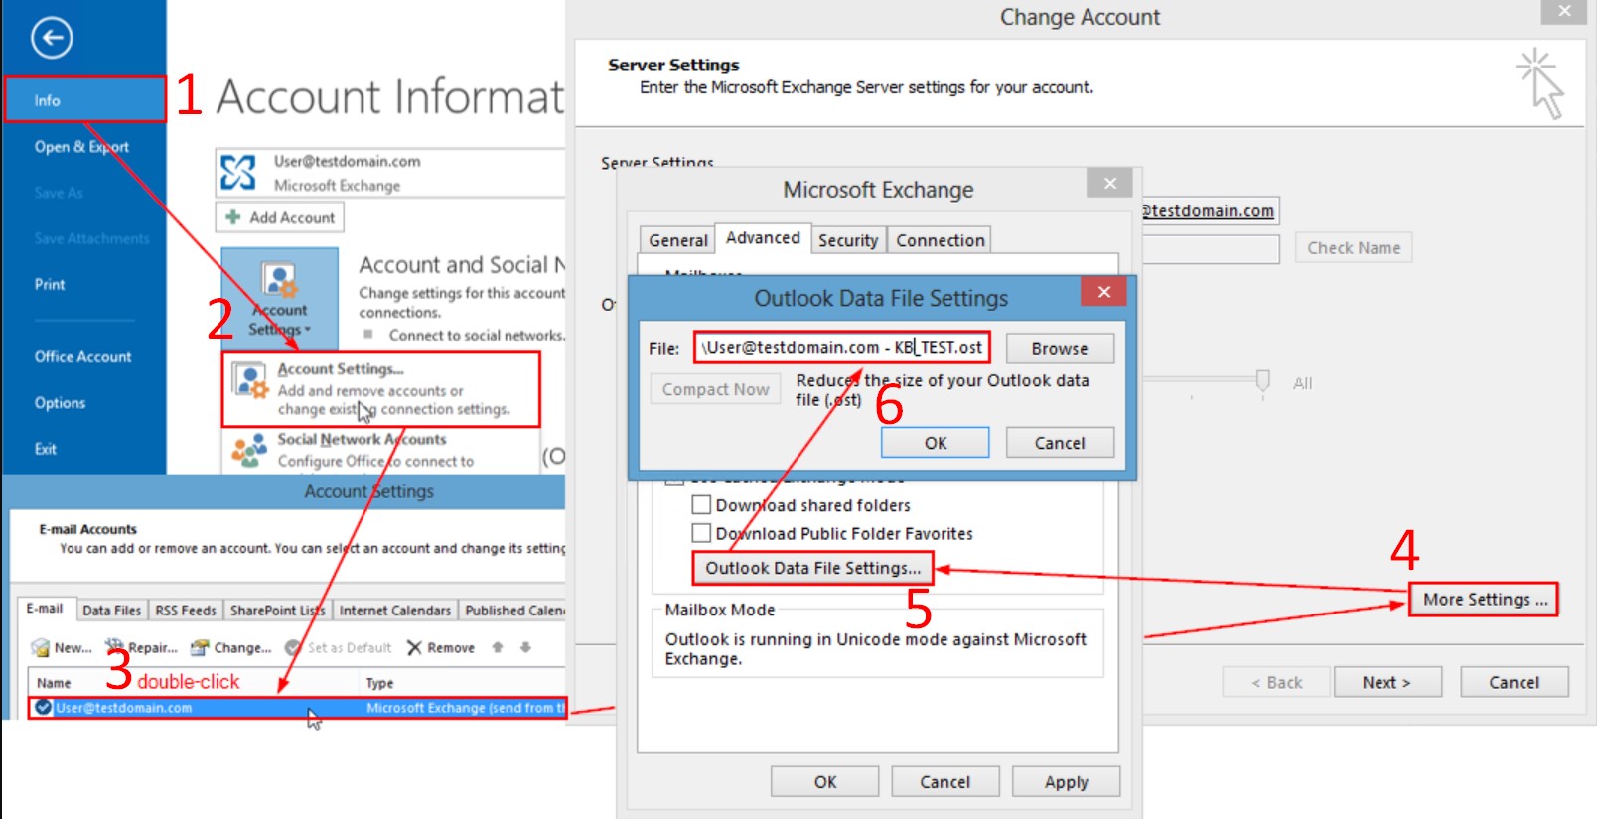Viewport: 1597px width, 819px height.
Task: Open the General tab
Action: 677,240
